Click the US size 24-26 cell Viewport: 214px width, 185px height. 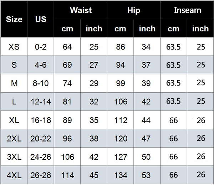tap(41, 157)
